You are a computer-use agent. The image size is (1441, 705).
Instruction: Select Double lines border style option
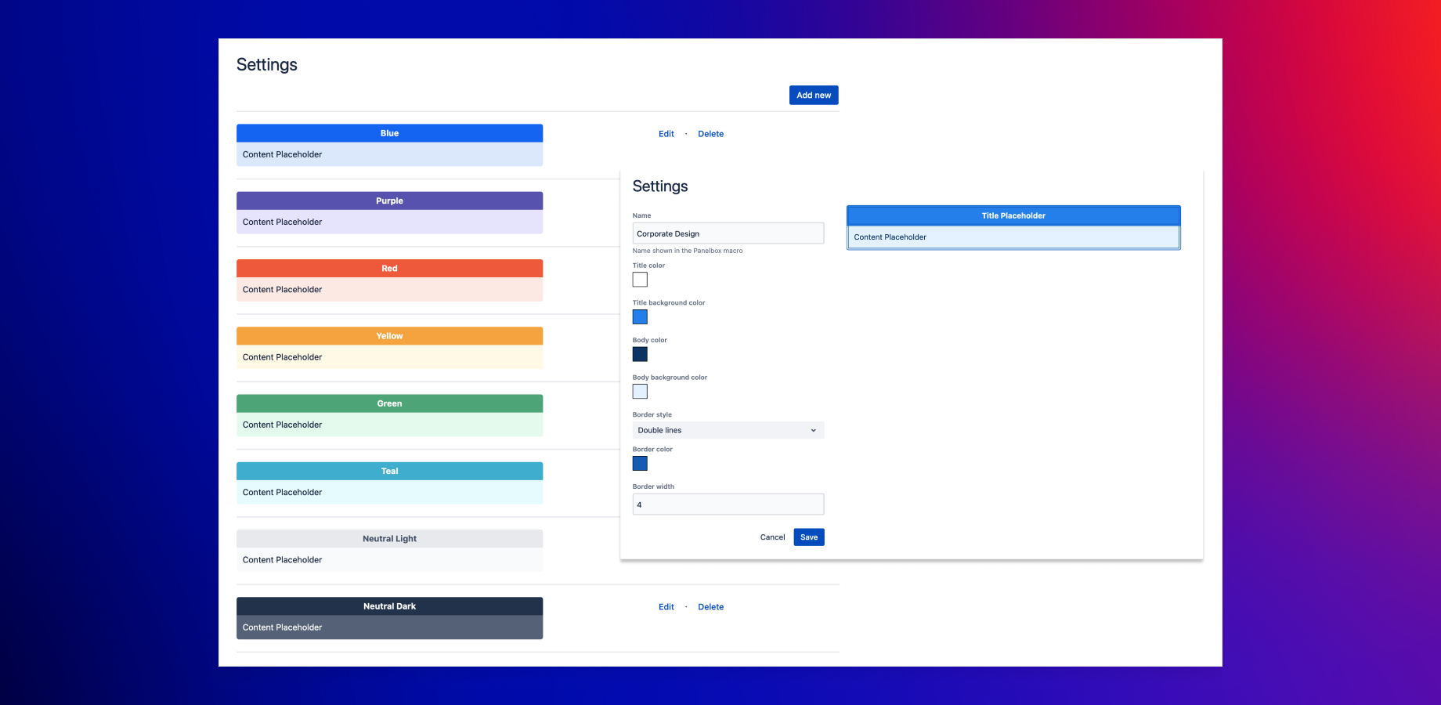click(x=728, y=429)
